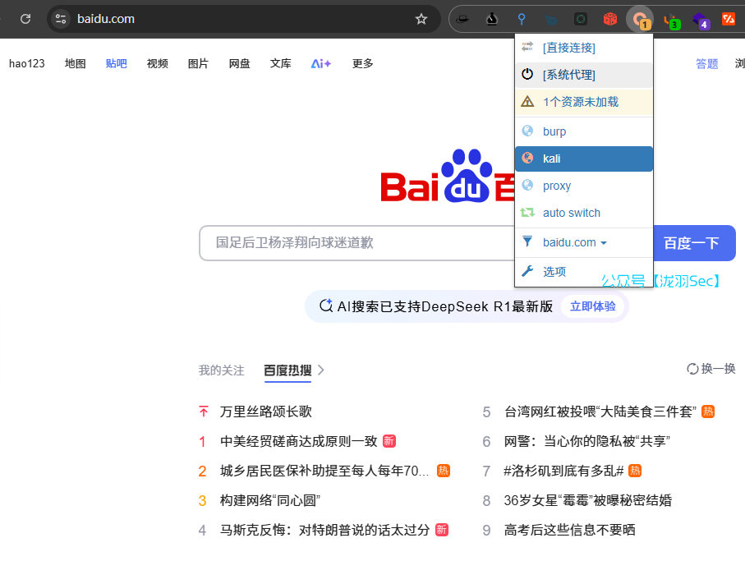Refresh hot list with 换一换

point(711,369)
